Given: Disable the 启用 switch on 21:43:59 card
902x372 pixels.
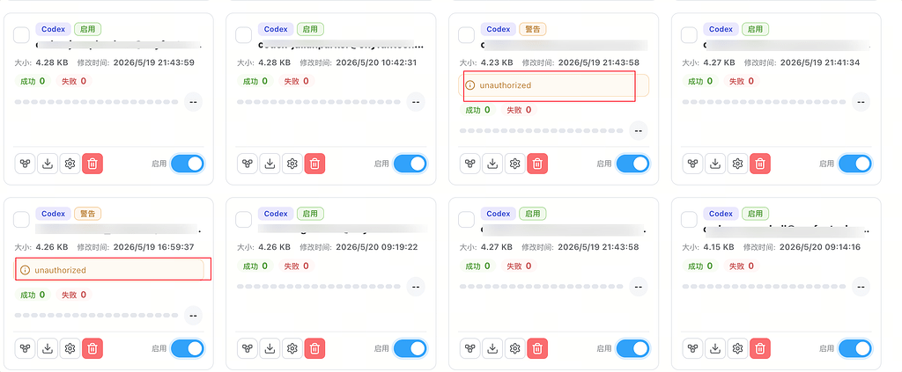Looking at the screenshot, I should point(188,164).
